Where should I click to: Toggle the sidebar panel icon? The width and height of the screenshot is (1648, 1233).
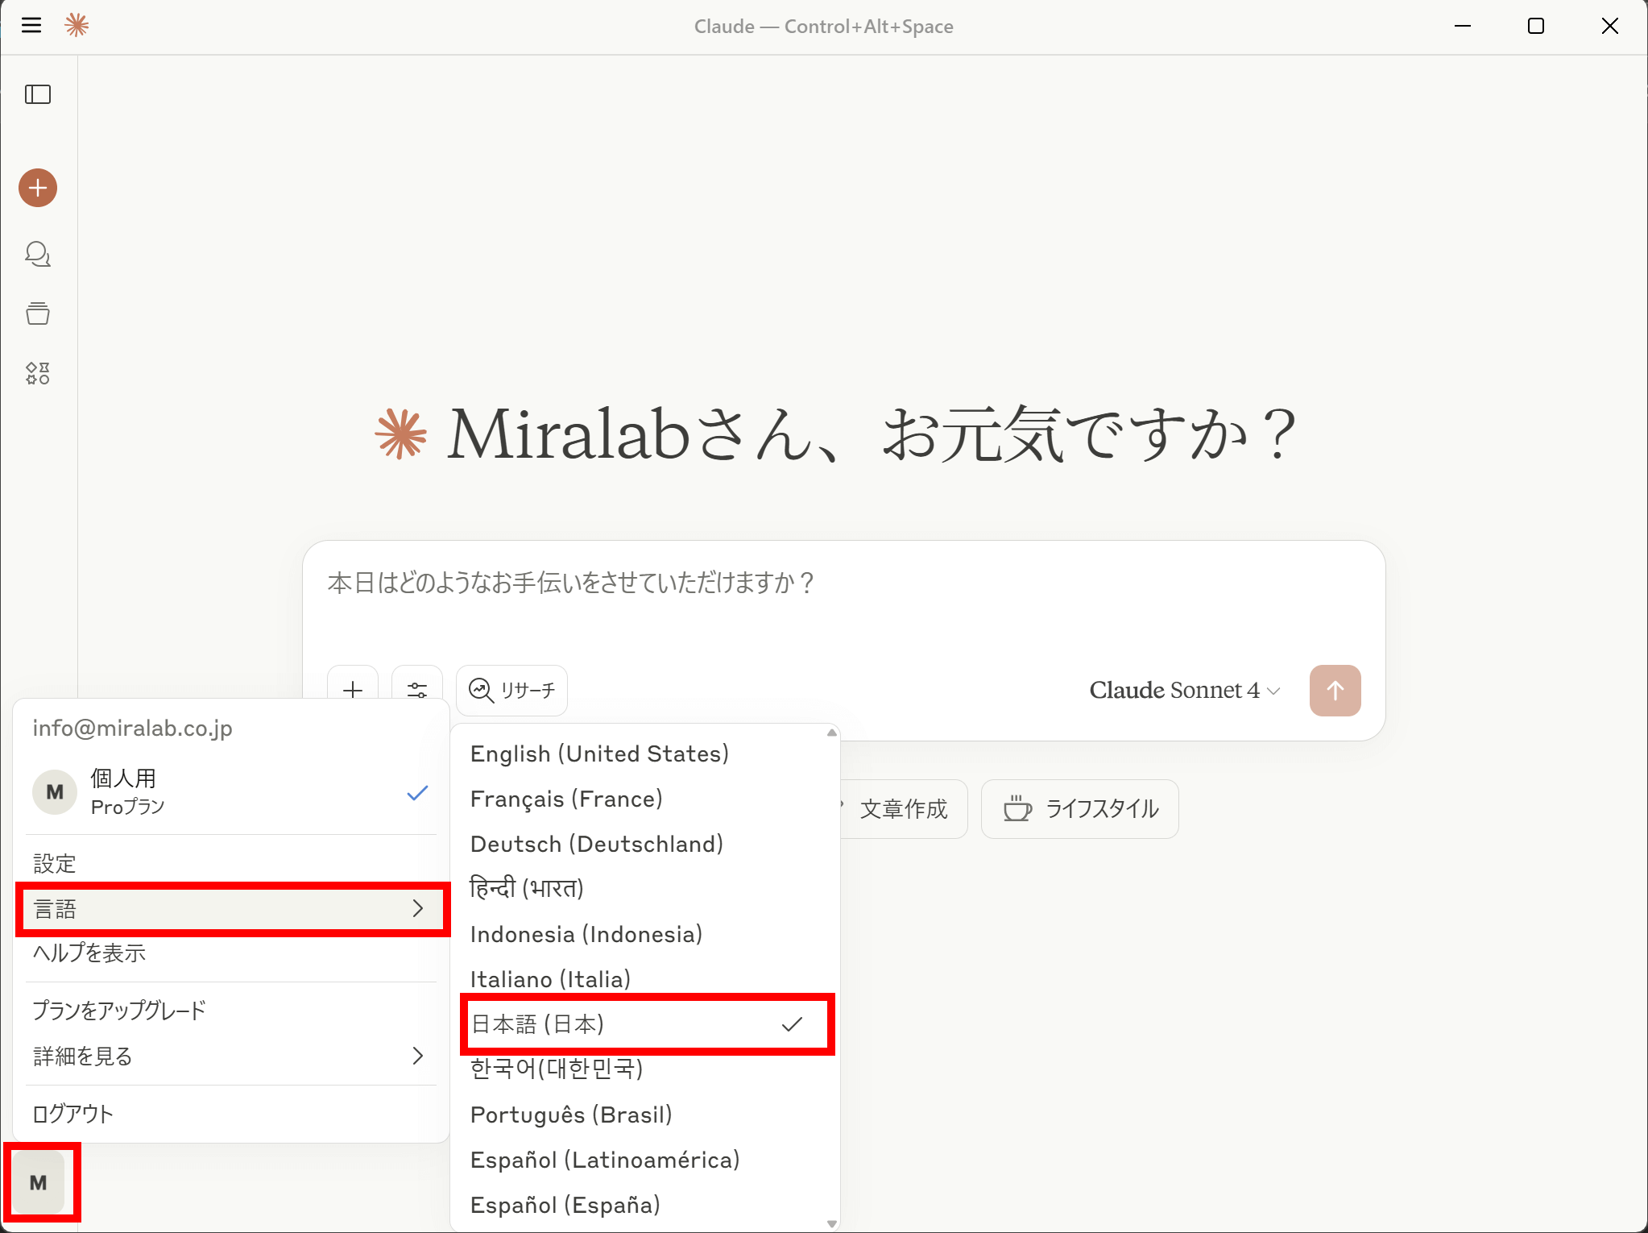(x=38, y=94)
